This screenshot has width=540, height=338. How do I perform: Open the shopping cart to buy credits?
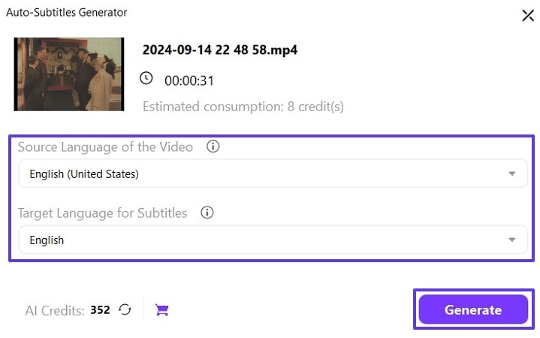coord(161,309)
